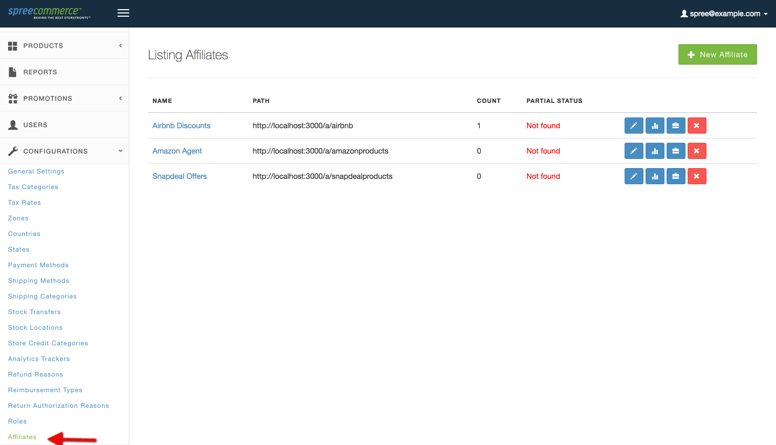Create a New Affiliate
The height and width of the screenshot is (445, 776).
[718, 54]
